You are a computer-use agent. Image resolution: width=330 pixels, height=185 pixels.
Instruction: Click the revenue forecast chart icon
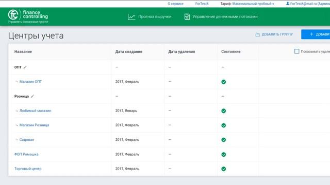131,17
